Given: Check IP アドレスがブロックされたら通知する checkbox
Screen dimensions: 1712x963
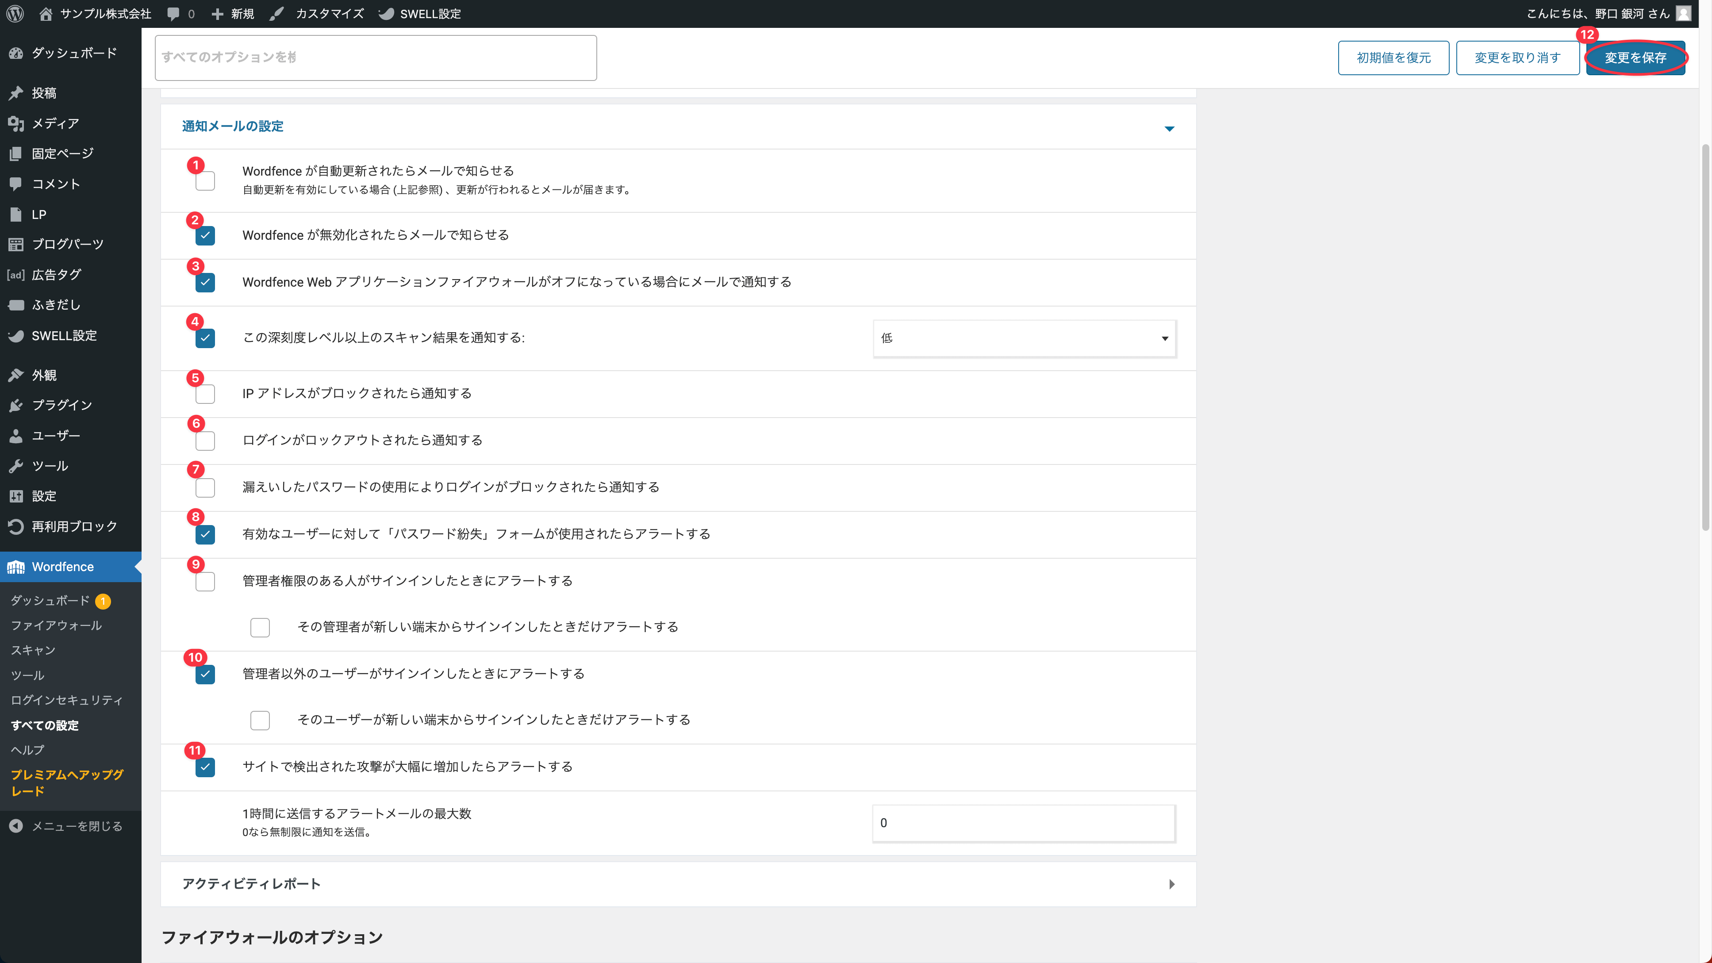Looking at the screenshot, I should pos(205,394).
